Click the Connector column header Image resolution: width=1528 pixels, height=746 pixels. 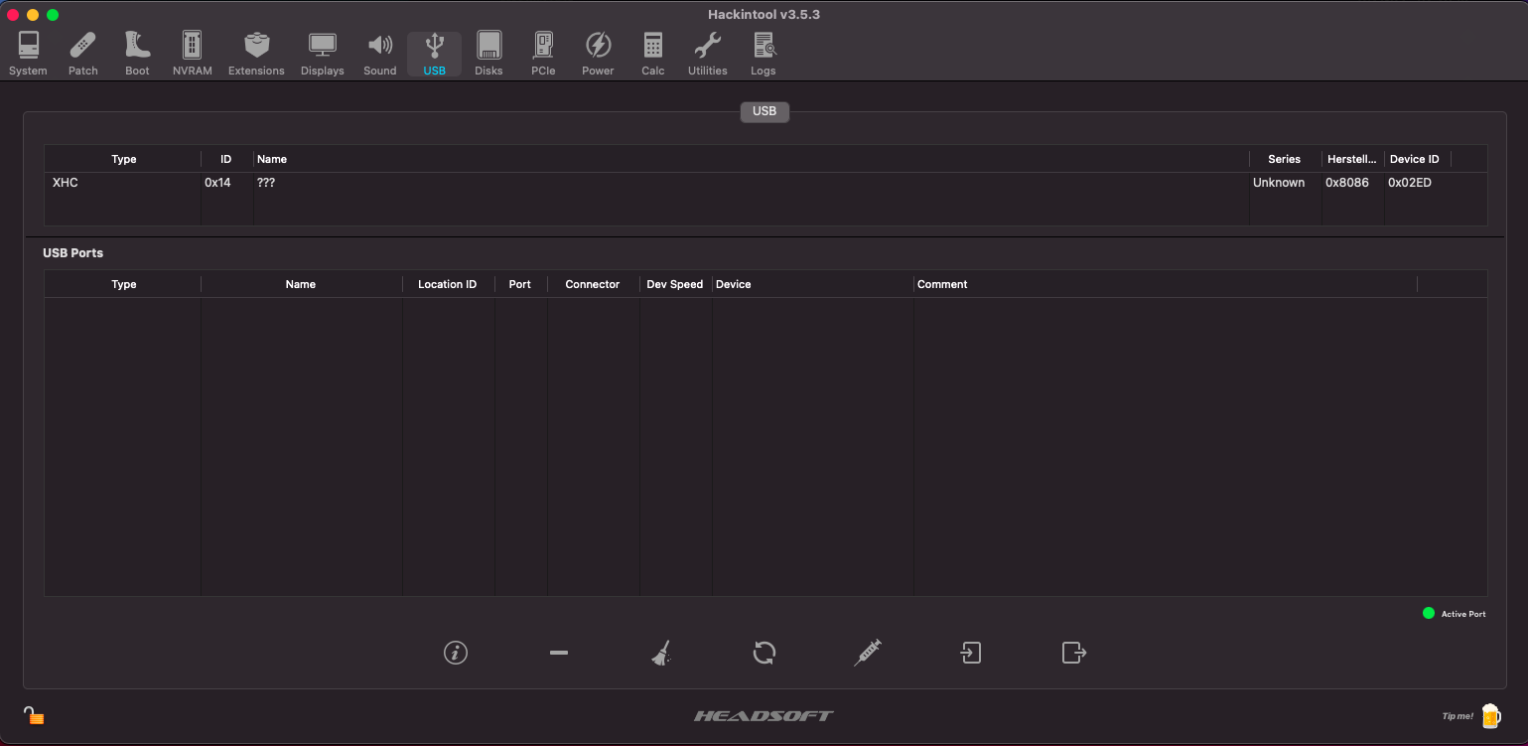click(x=593, y=284)
